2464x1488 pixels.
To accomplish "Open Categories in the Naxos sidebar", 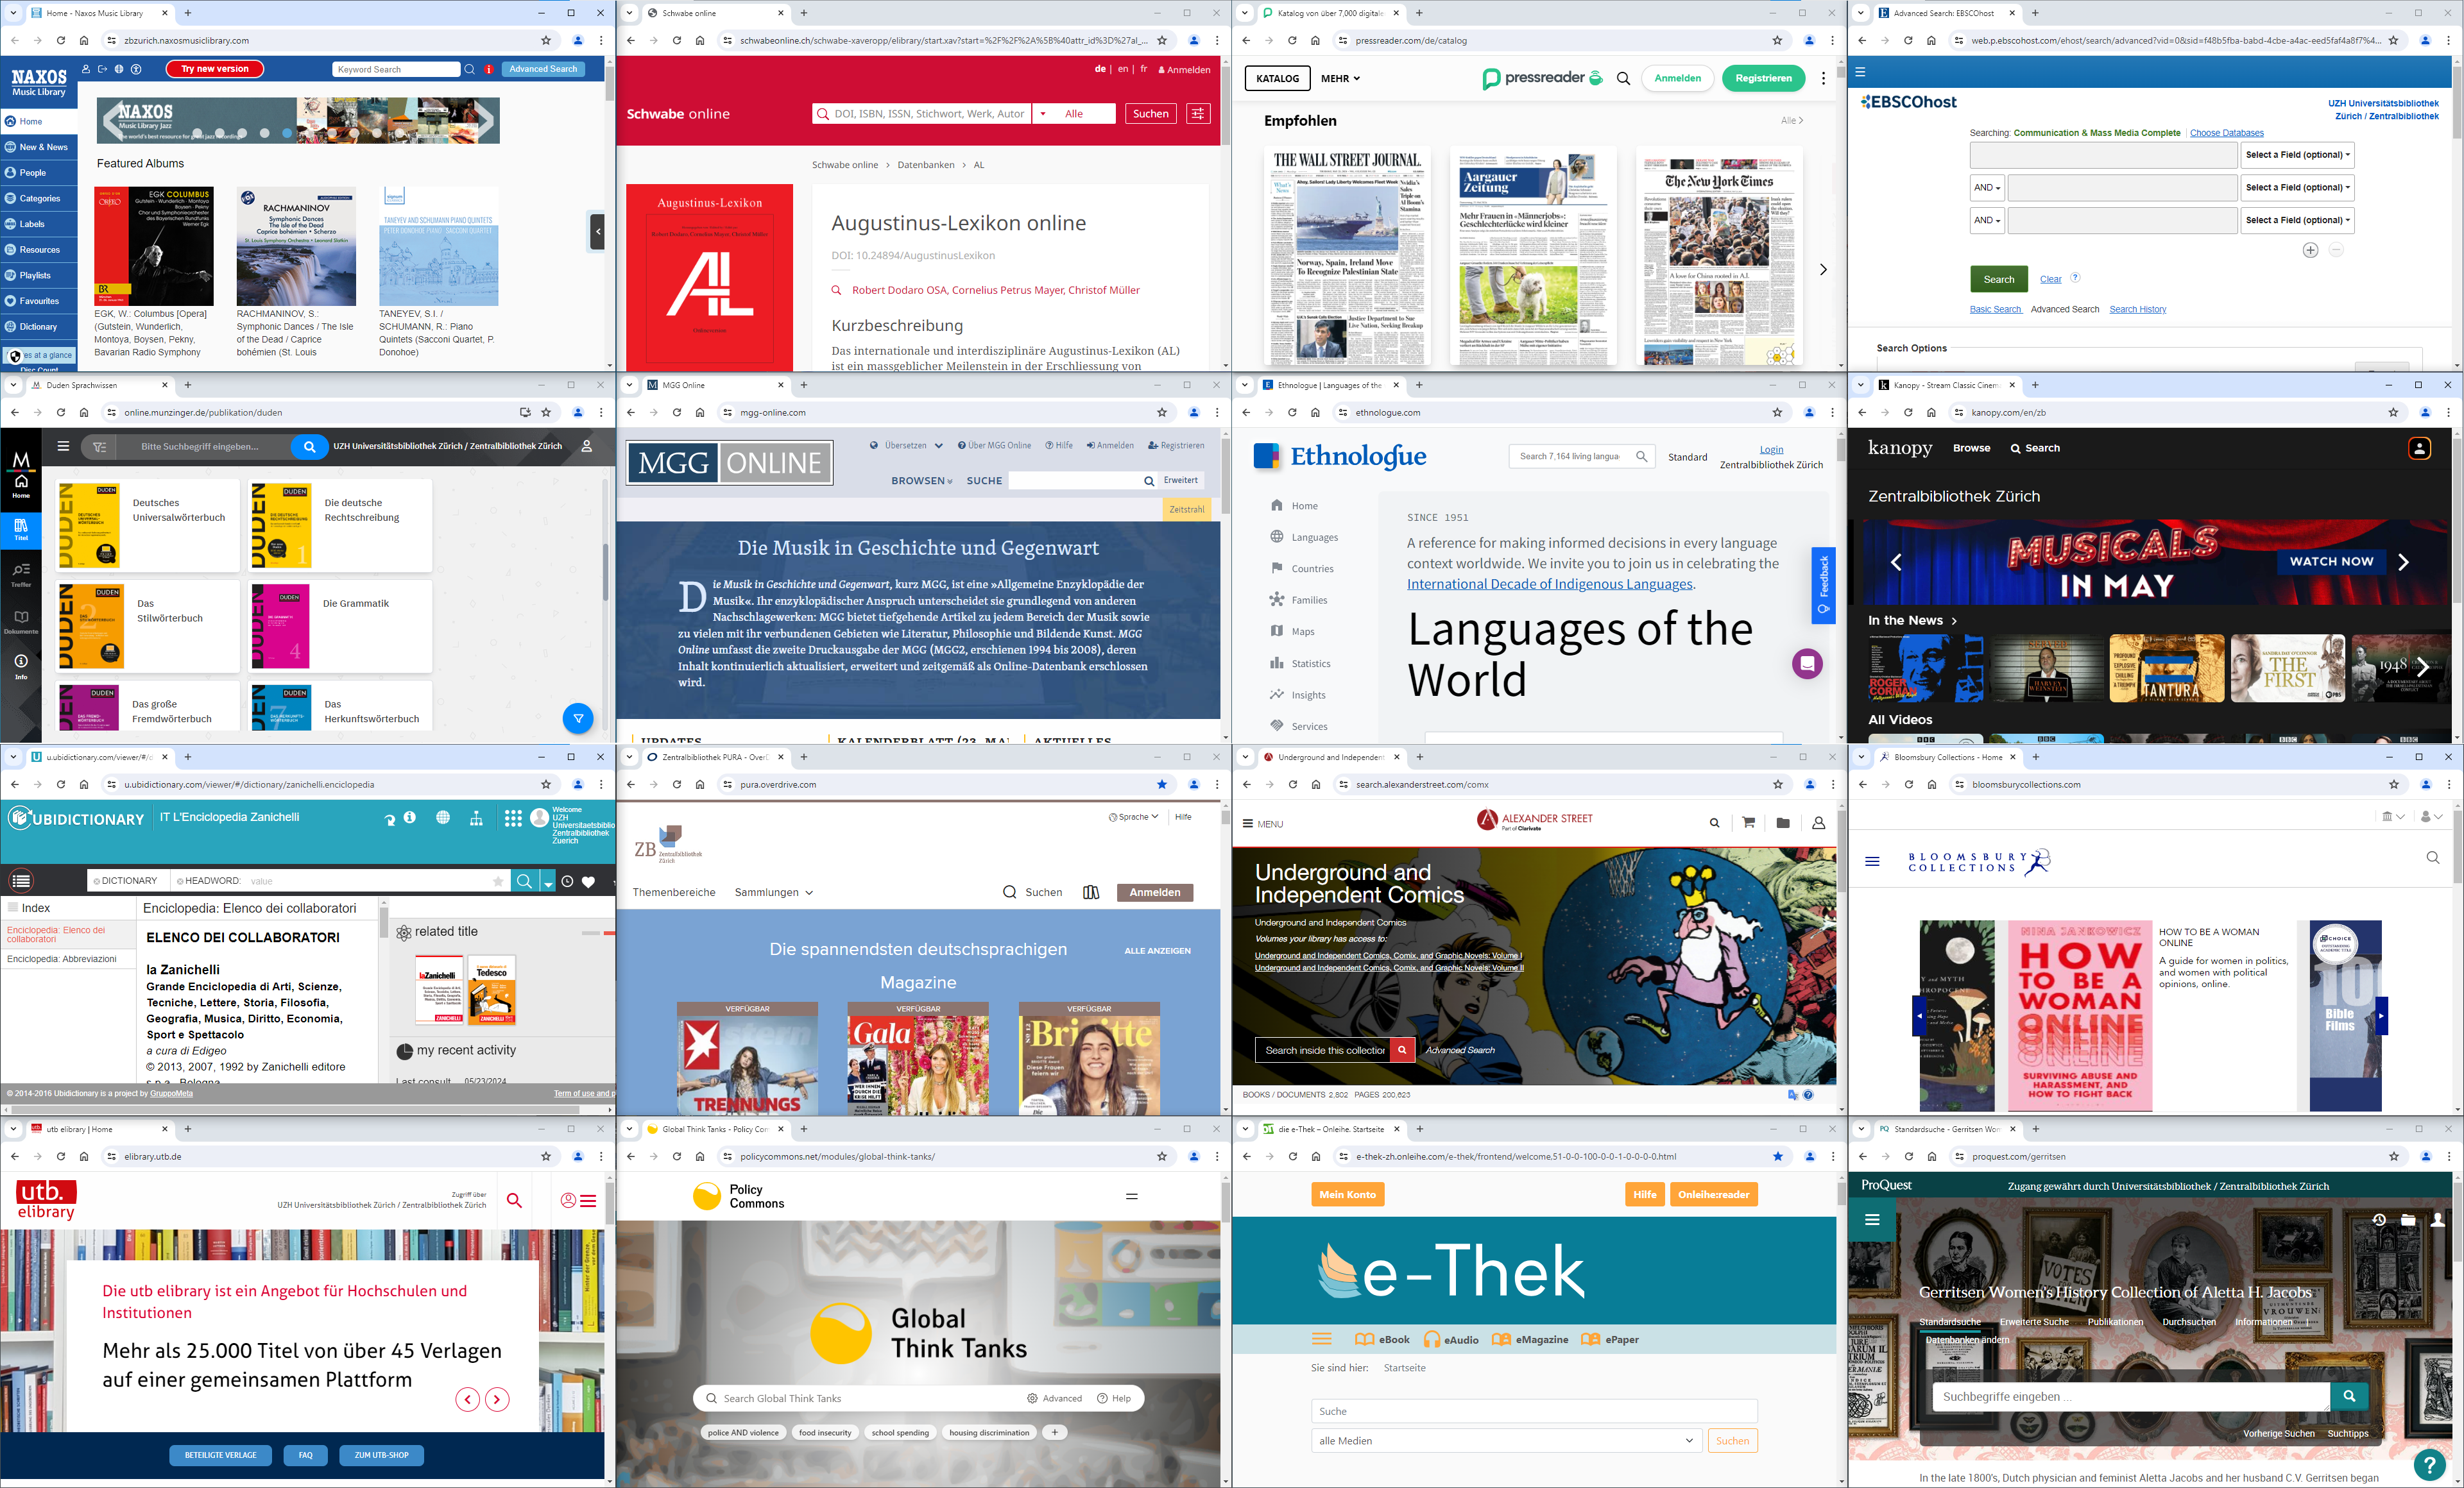I will pos(40,198).
